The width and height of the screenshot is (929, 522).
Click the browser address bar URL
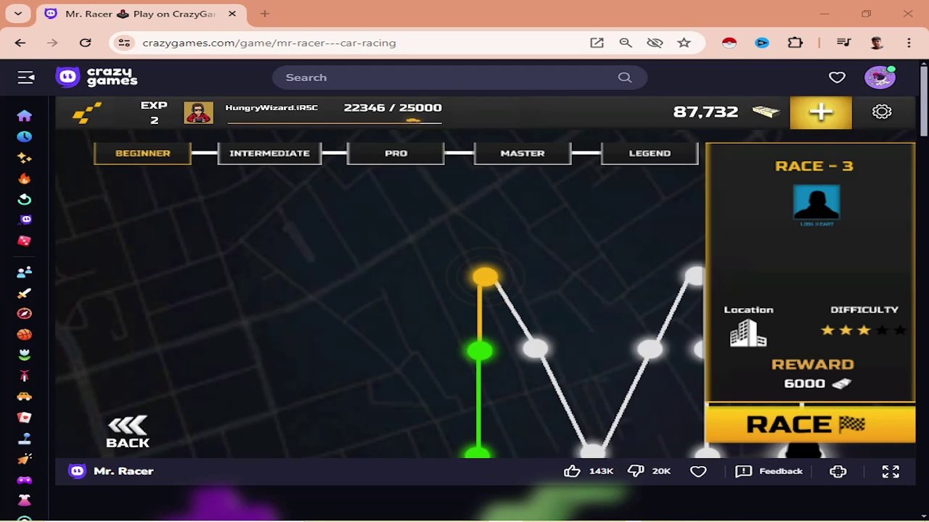point(269,43)
